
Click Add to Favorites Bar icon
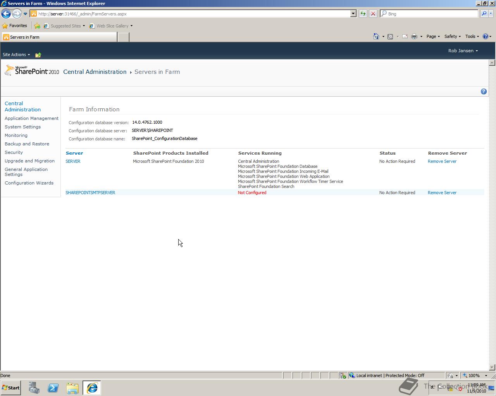pos(37,26)
